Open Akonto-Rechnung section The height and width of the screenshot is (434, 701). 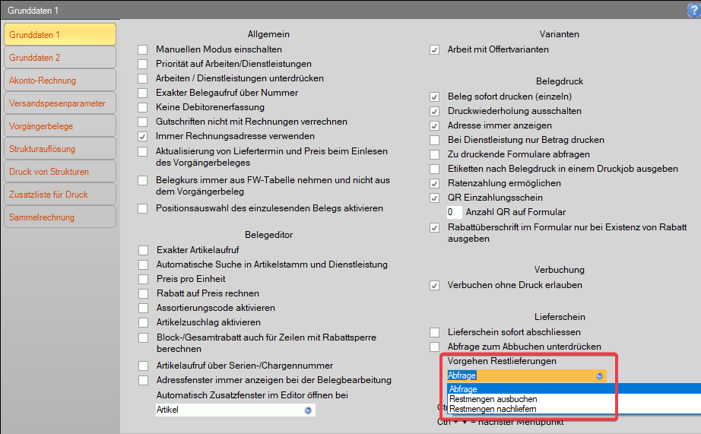point(60,81)
